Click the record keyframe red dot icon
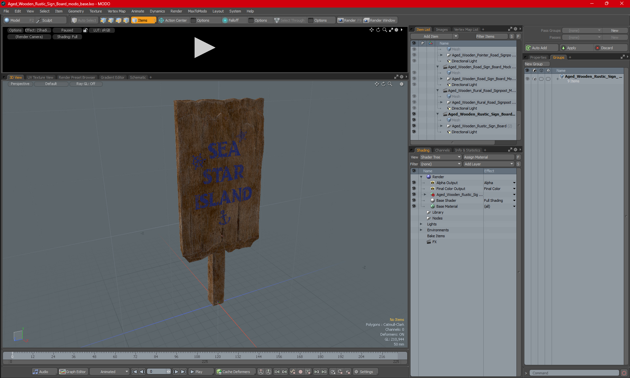630x378 pixels. click(x=300, y=372)
